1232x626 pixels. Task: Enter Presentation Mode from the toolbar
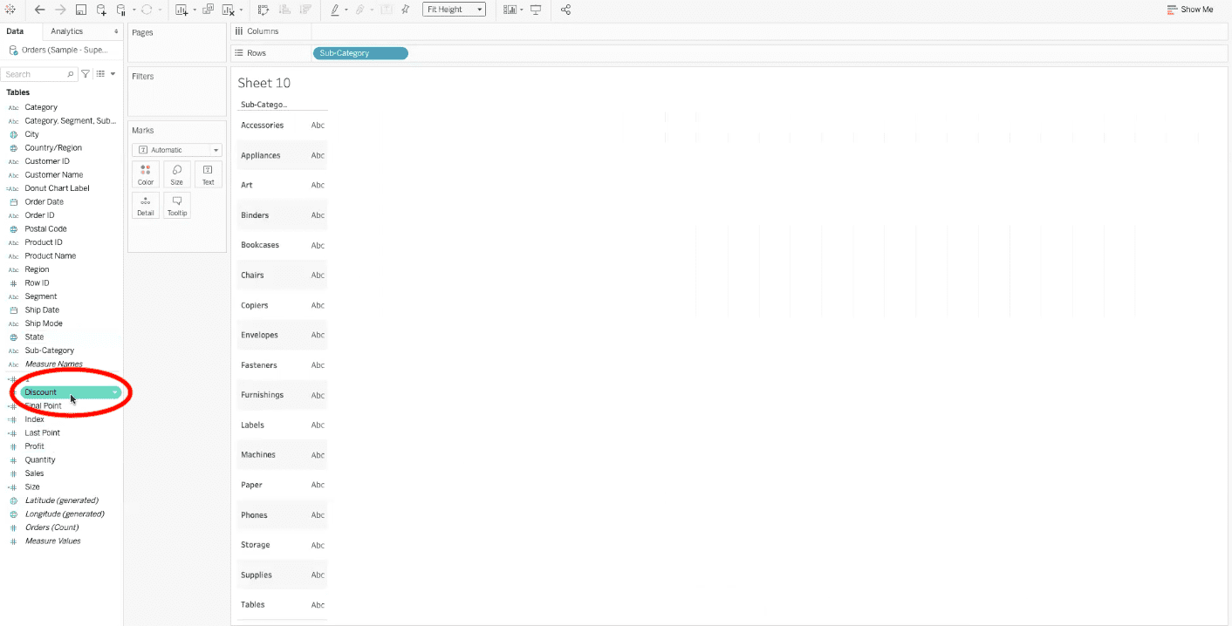point(535,10)
